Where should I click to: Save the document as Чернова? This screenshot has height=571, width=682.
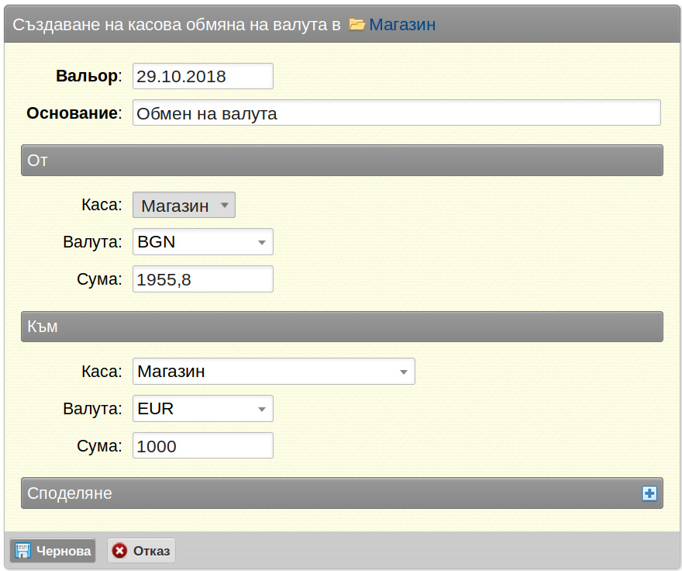(x=53, y=551)
